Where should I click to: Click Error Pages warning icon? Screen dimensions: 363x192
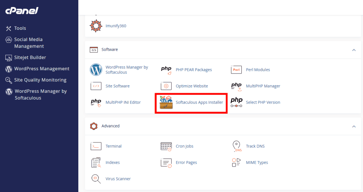[x=166, y=163]
